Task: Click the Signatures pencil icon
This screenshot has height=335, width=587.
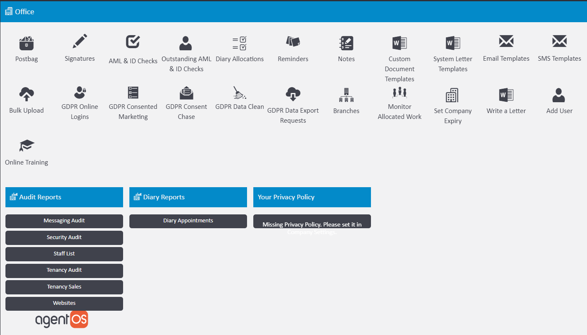Action: click(x=80, y=42)
